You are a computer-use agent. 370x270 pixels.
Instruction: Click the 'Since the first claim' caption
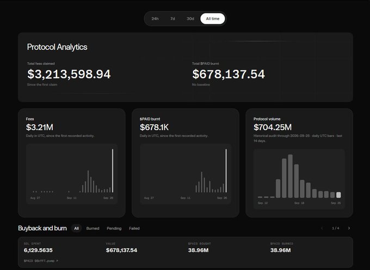[42, 85]
